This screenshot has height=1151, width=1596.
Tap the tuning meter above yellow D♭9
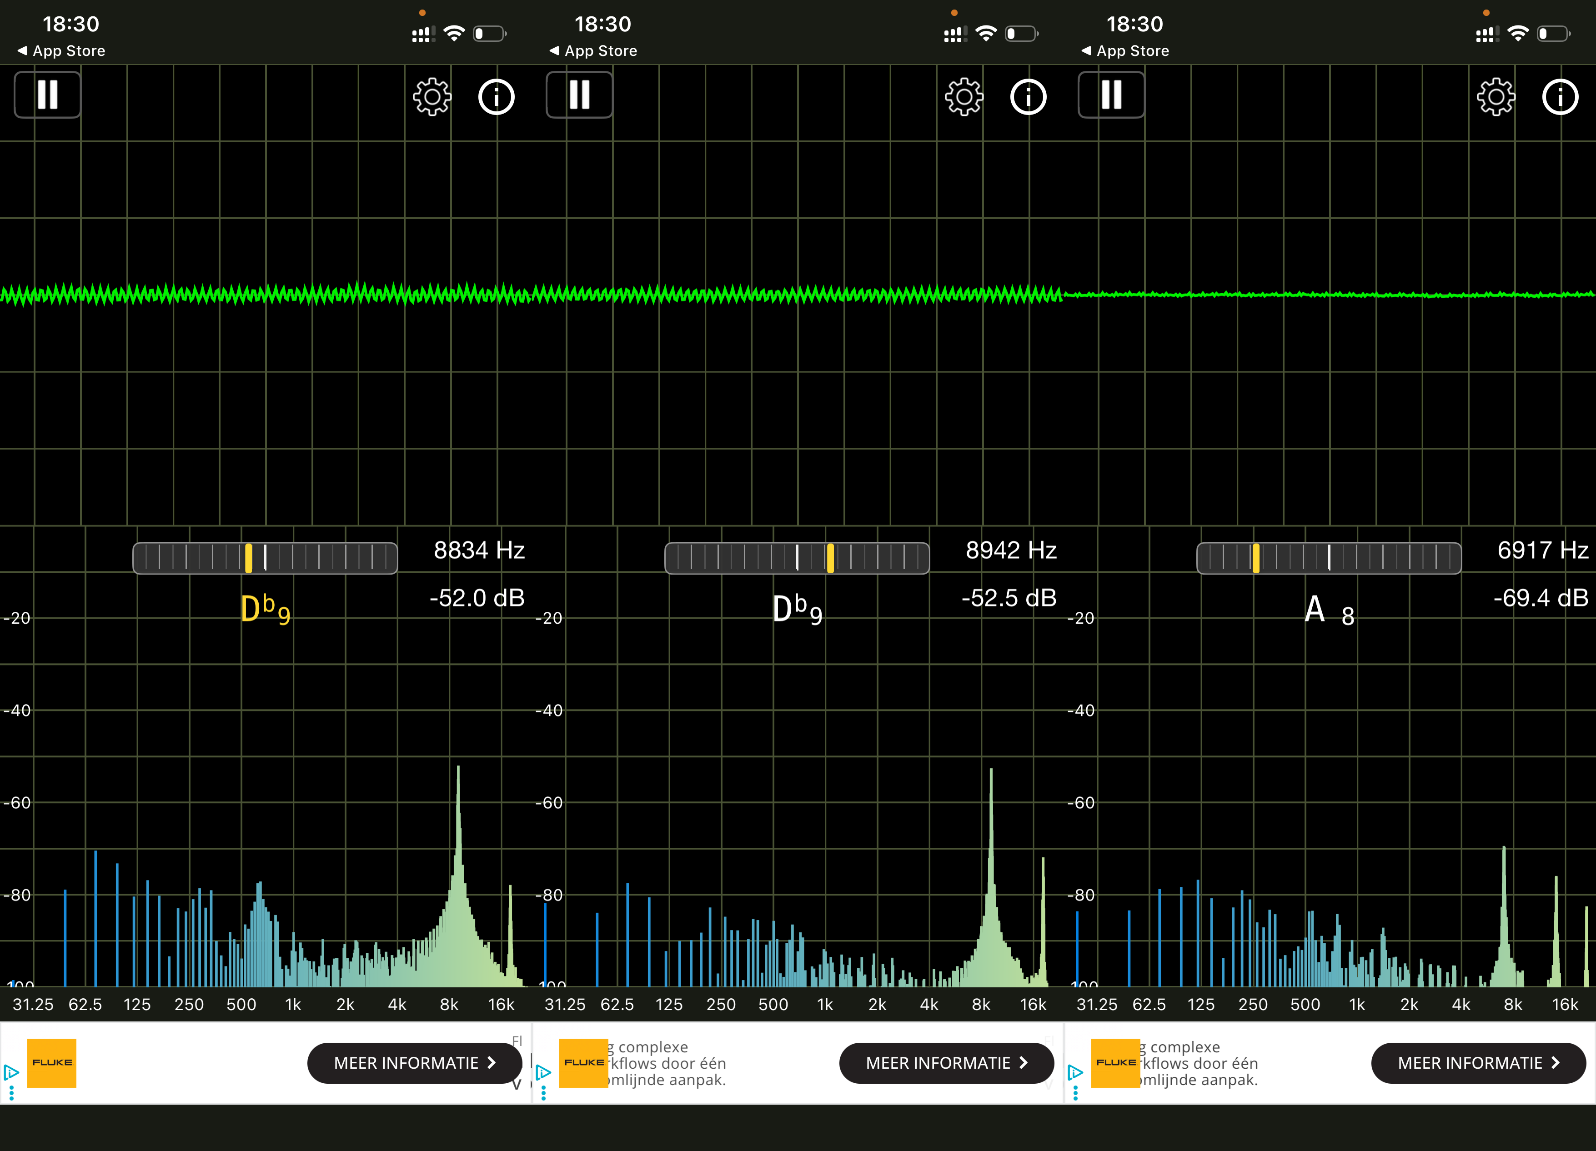pyautogui.click(x=265, y=558)
